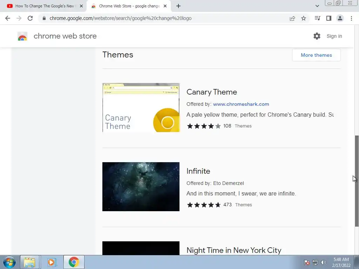
Task: Click the lock icon in address bar
Action: pyautogui.click(x=44, y=18)
